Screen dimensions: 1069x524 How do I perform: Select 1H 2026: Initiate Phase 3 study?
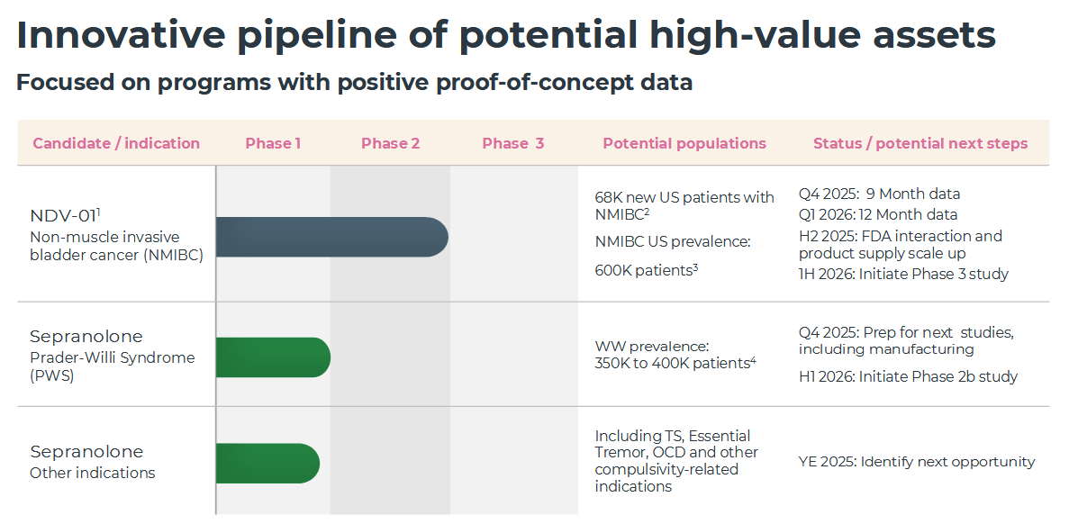point(903,275)
